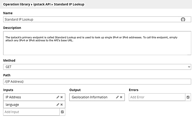
Task: Edit the language input using pencil icon
Action: (58, 104)
